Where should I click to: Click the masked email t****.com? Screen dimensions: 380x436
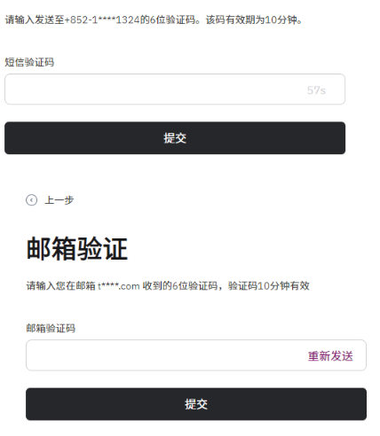click(118, 286)
